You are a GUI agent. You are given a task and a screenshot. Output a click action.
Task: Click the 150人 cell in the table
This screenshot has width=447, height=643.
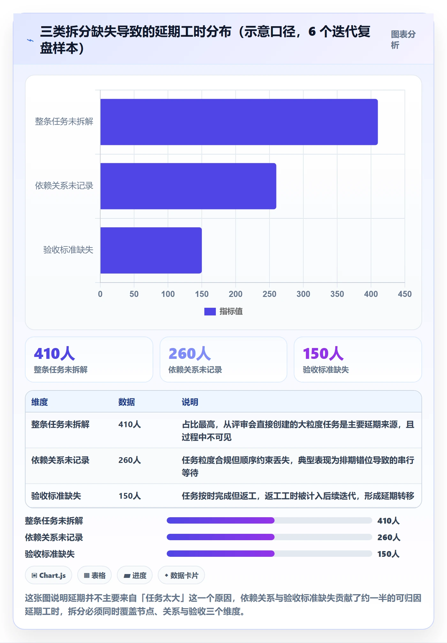pos(129,496)
